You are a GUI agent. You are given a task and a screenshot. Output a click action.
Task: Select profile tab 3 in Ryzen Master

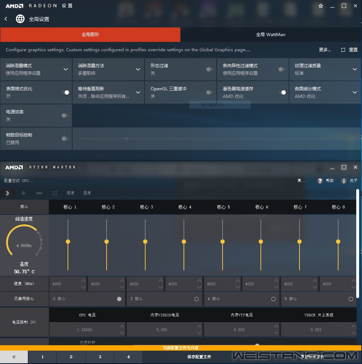(x=100, y=357)
